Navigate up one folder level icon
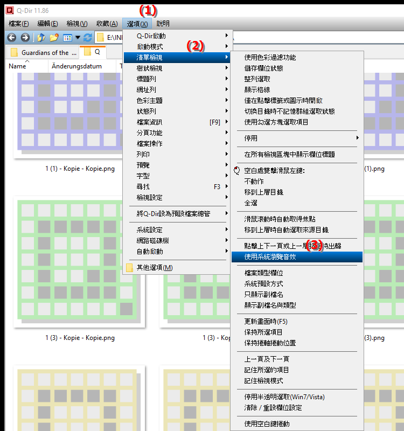This screenshot has height=431, width=404. coord(41,37)
